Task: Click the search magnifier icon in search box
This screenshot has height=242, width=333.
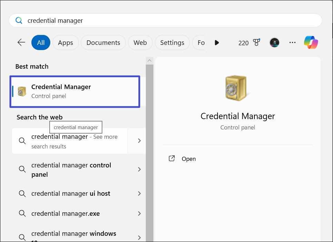Action: point(19,21)
